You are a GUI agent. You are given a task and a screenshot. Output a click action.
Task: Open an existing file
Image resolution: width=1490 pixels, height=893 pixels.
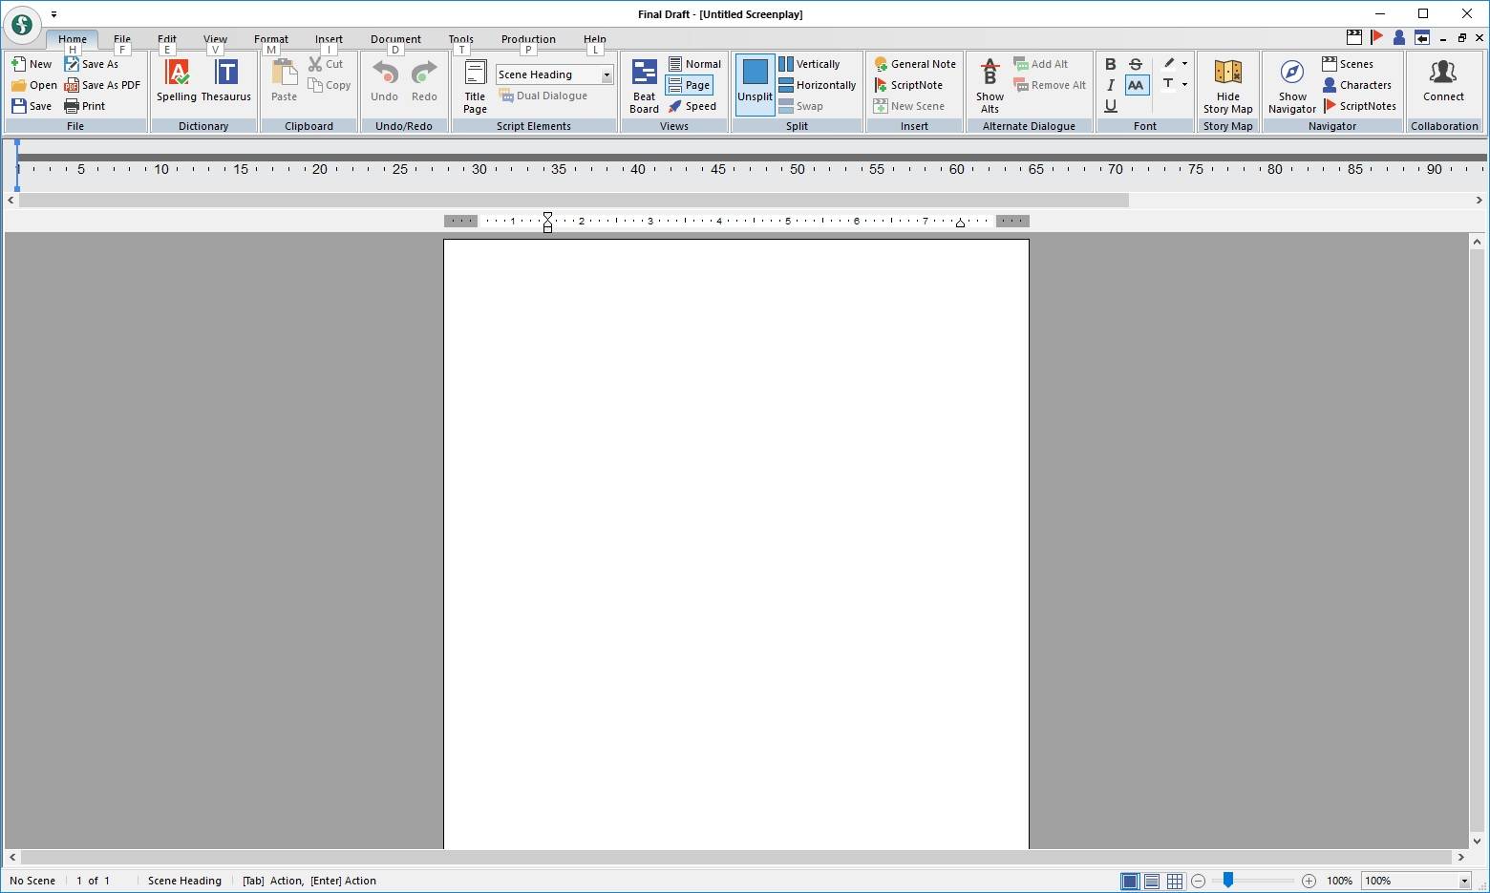[33, 85]
